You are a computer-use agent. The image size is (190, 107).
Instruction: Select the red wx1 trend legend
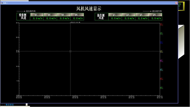[161, 25]
